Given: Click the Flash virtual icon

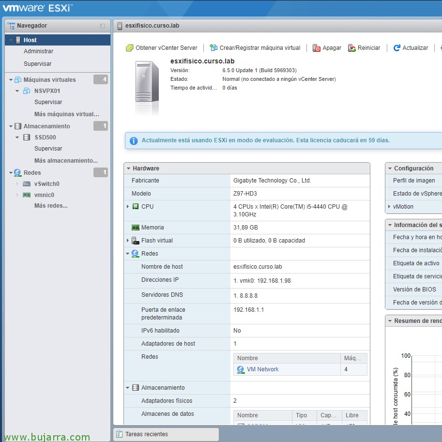Looking at the screenshot, I should [x=136, y=241].
